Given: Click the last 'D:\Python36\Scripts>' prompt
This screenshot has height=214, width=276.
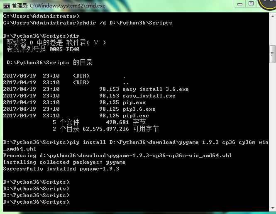Looking at the screenshot, I should [36, 202].
